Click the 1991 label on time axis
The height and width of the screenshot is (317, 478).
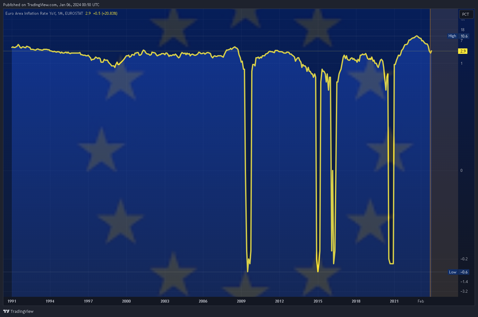coord(12,301)
